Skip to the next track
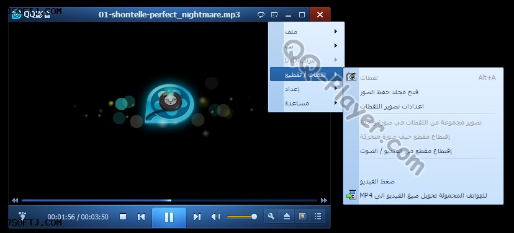 click(197, 217)
